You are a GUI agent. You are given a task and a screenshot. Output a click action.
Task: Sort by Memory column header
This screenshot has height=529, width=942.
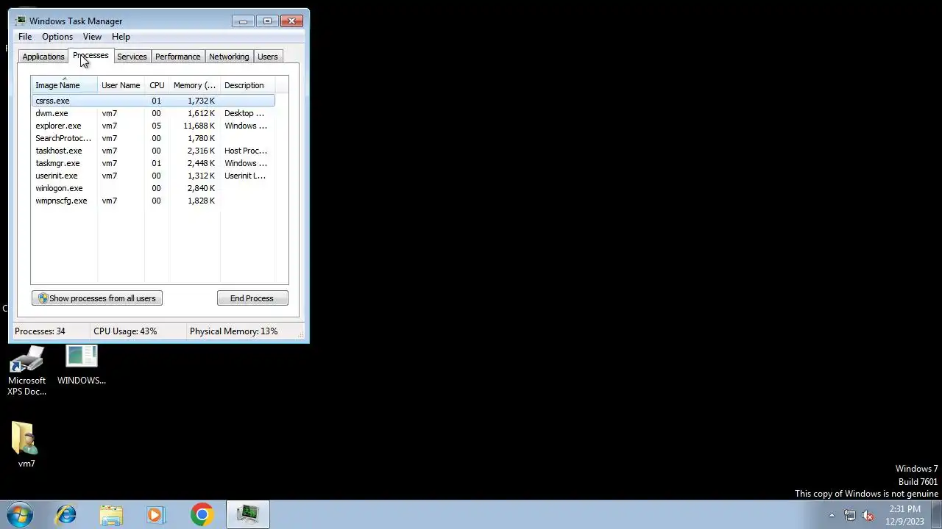coord(194,85)
